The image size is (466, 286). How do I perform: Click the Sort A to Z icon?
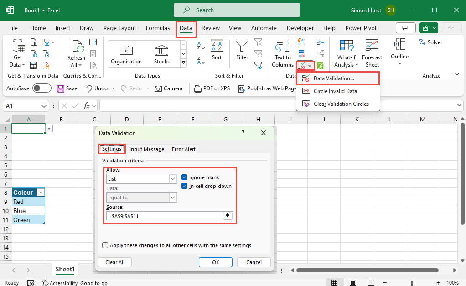click(x=201, y=46)
